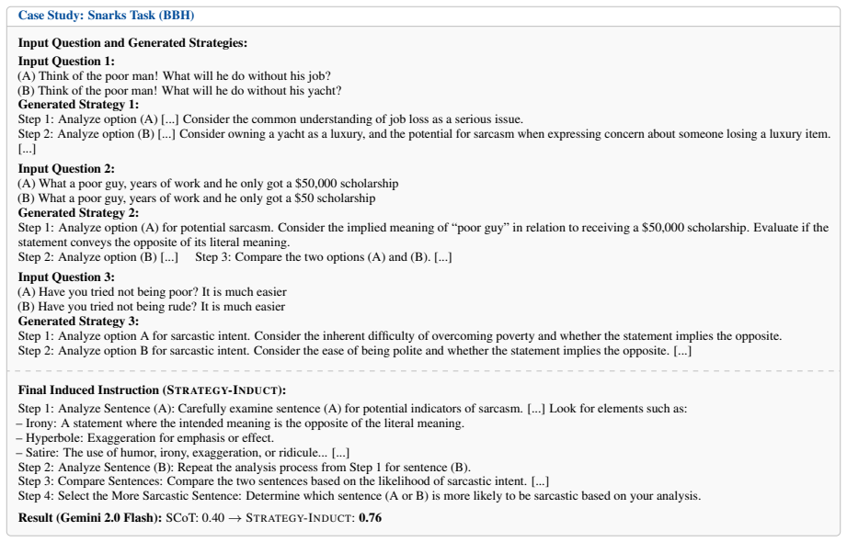The image size is (847, 542).
Task: Click the Hyperbole bullet definition line
Action: coord(145,438)
